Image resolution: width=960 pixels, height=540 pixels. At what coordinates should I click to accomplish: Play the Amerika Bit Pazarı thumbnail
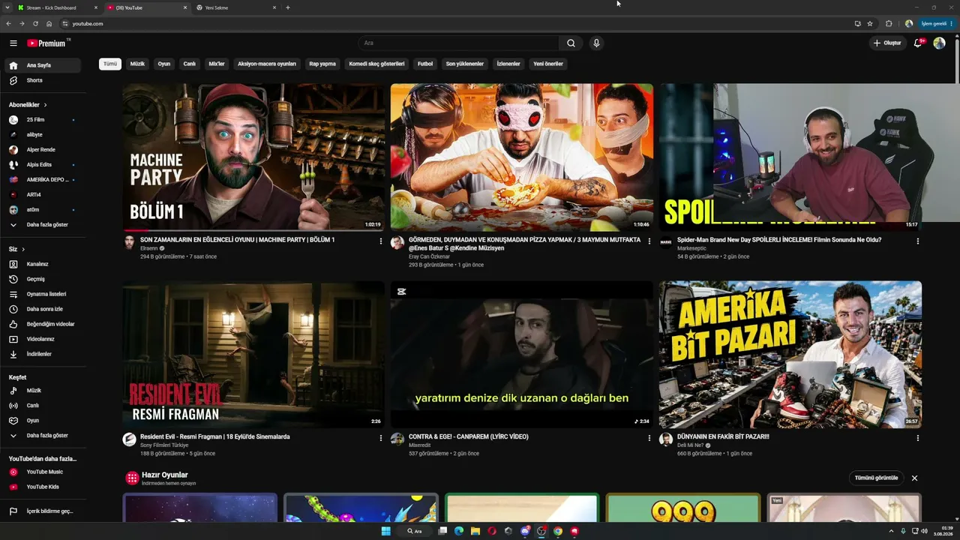coord(790,355)
